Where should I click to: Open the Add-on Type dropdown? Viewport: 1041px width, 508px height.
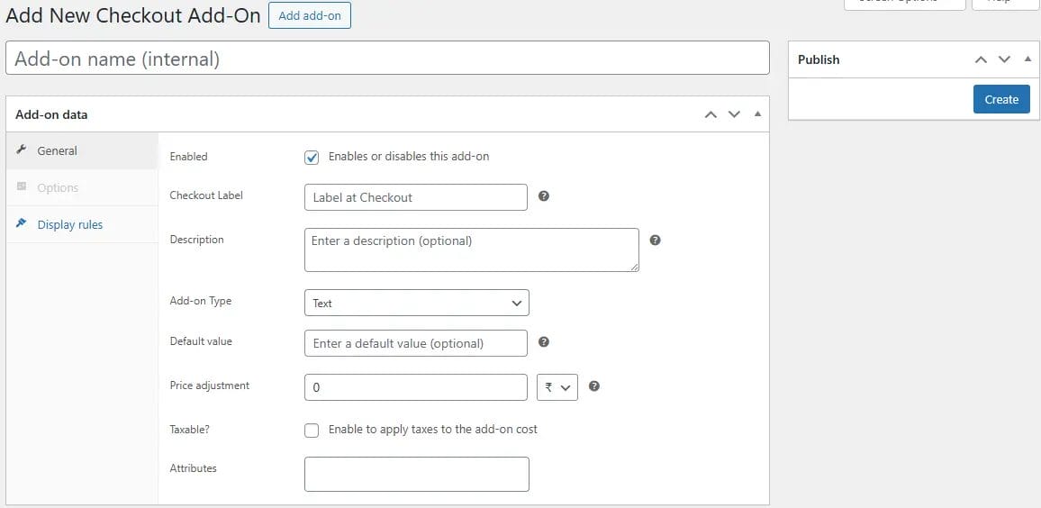click(416, 303)
